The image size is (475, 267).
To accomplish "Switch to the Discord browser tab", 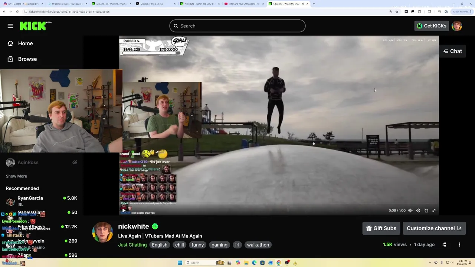I will (x=22, y=4).
